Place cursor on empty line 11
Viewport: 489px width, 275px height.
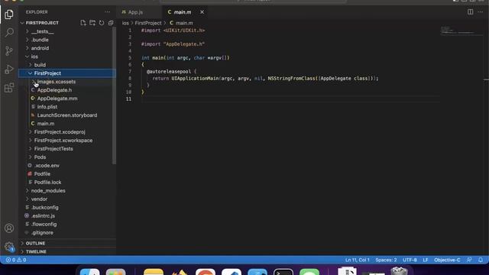[x=290, y=99]
